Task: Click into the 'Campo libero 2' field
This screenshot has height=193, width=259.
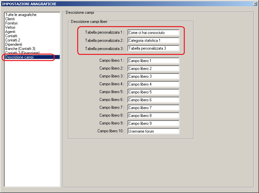Action: point(153,69)
